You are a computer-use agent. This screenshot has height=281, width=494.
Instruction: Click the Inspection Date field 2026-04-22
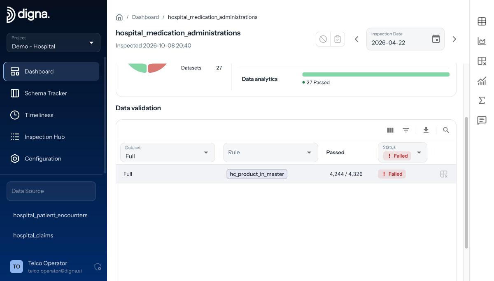[405, 39]
